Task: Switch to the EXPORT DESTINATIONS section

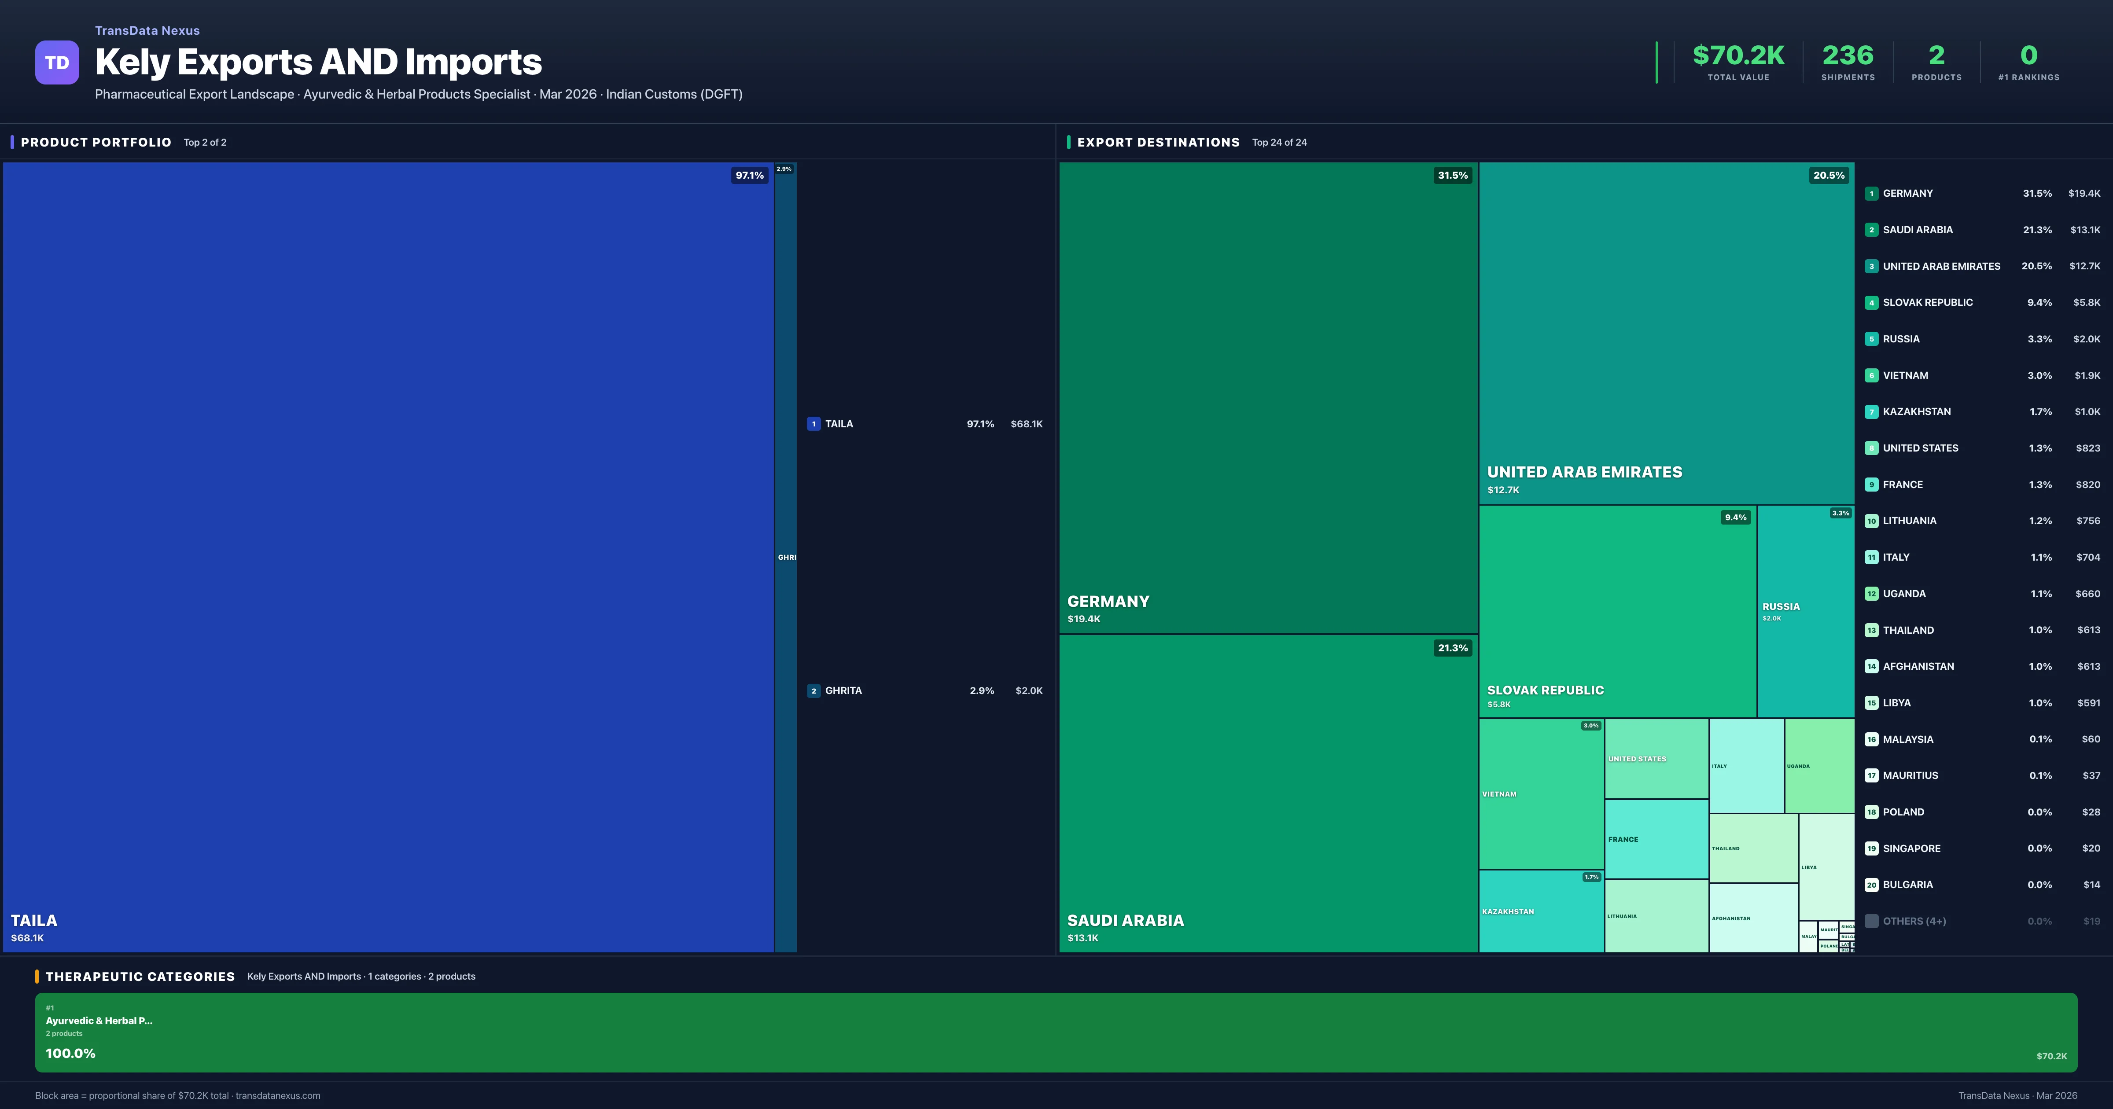Action: [x=1158, y=142]
